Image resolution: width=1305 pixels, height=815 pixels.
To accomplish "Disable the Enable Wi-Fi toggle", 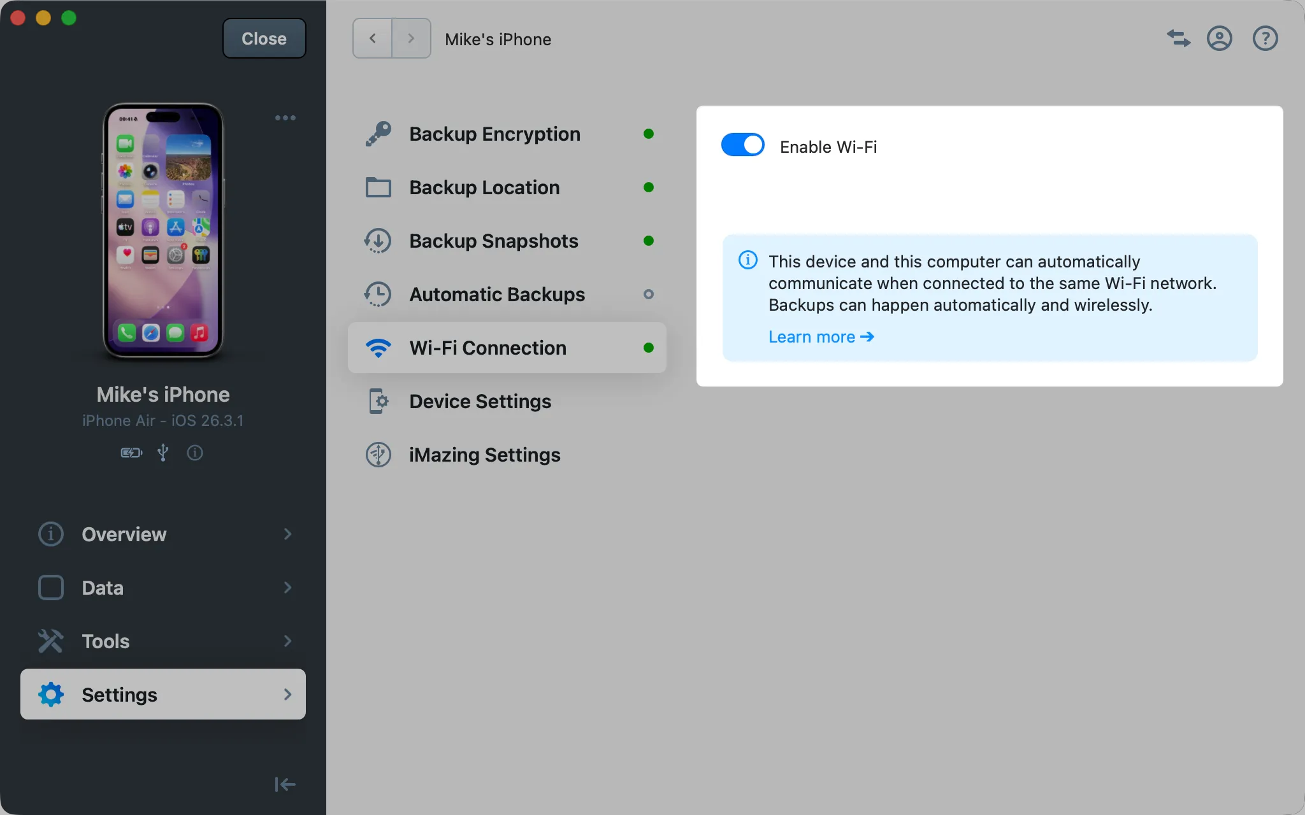I will [x=742, y=145].
